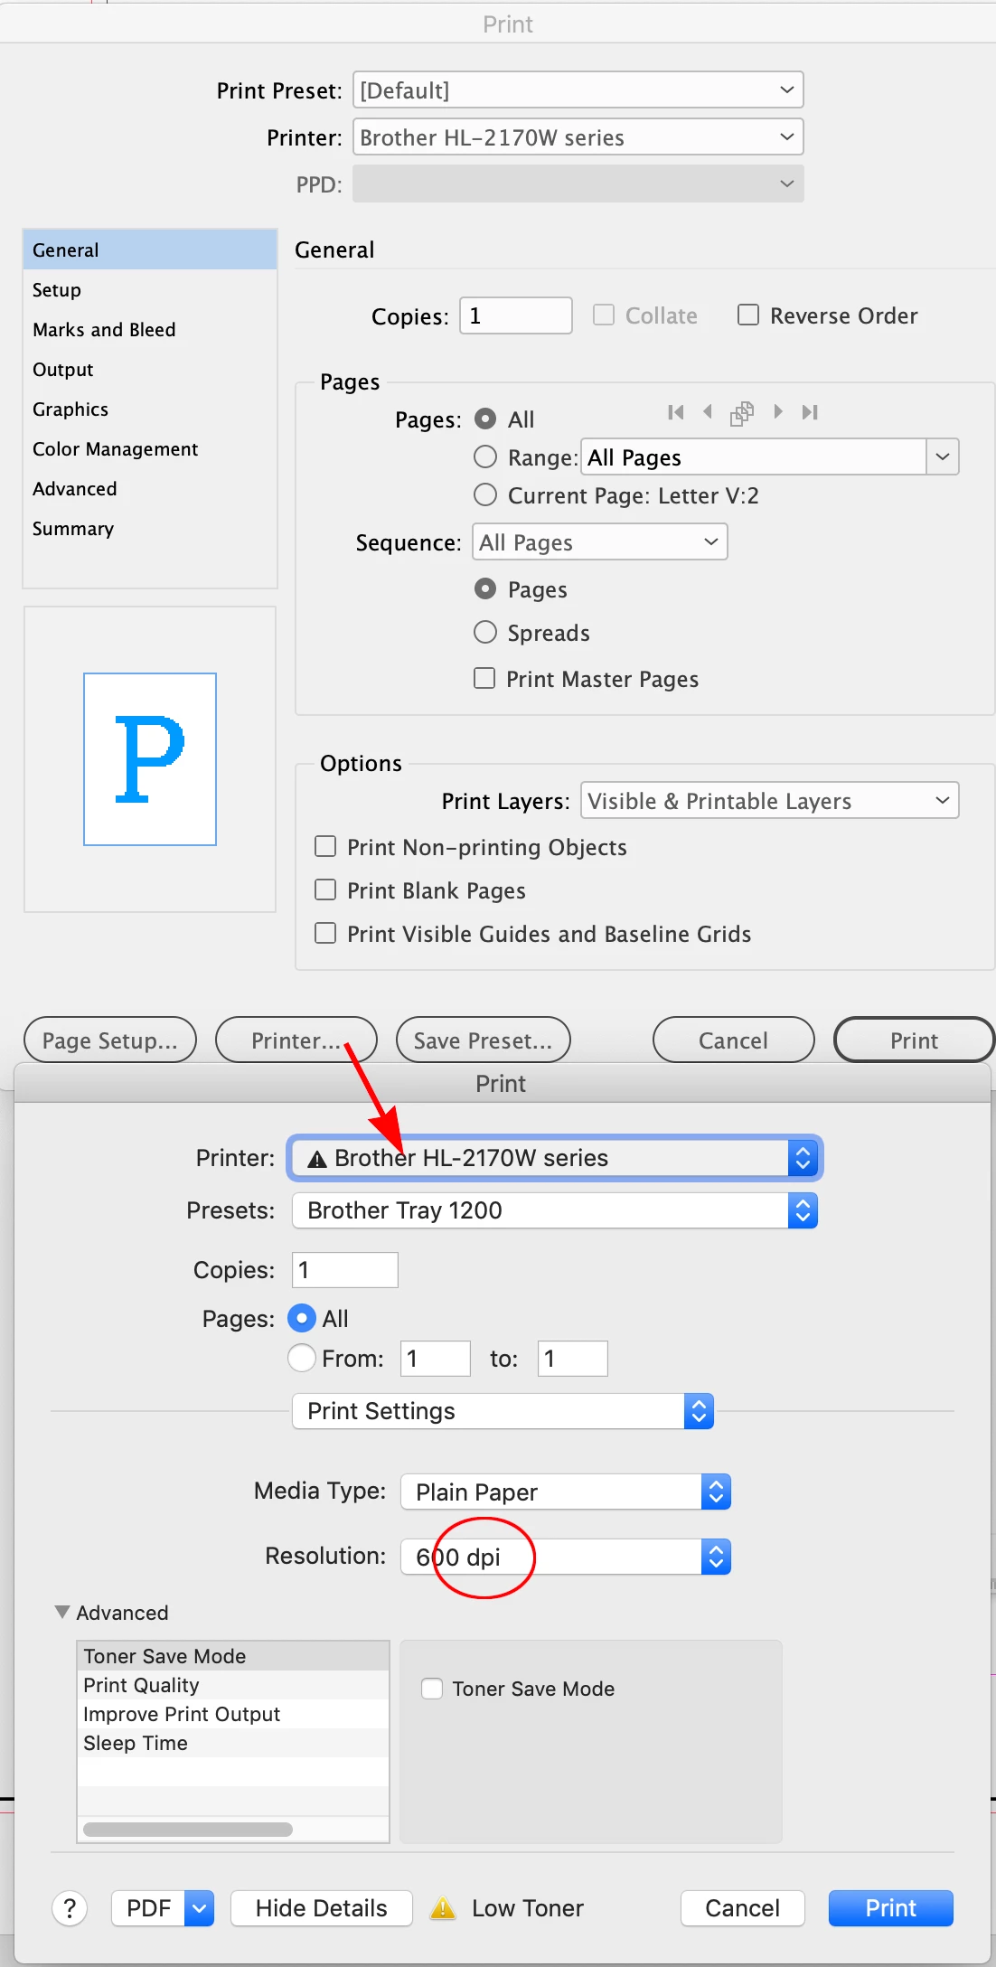
Task: Click the Page Setup... button
Action: tap(110, 1040)
